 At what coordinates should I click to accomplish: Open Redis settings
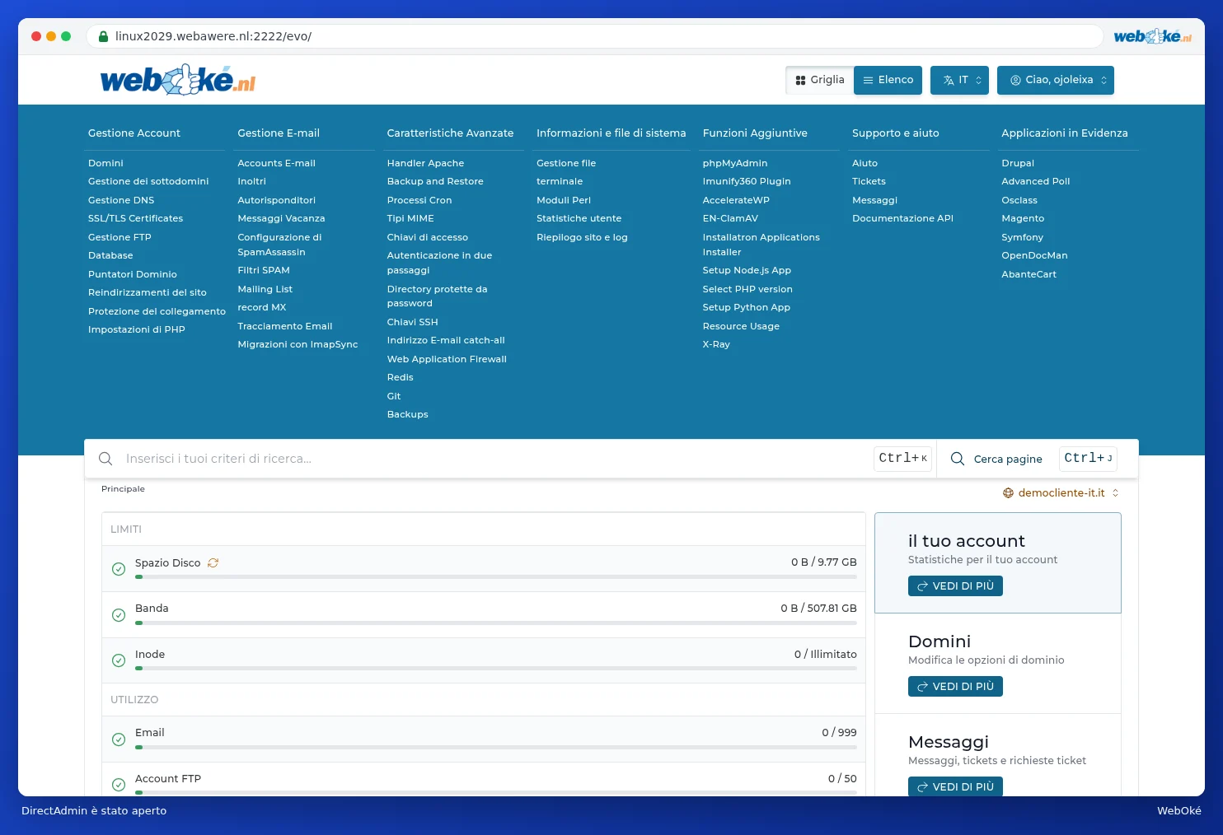[401, 378]
